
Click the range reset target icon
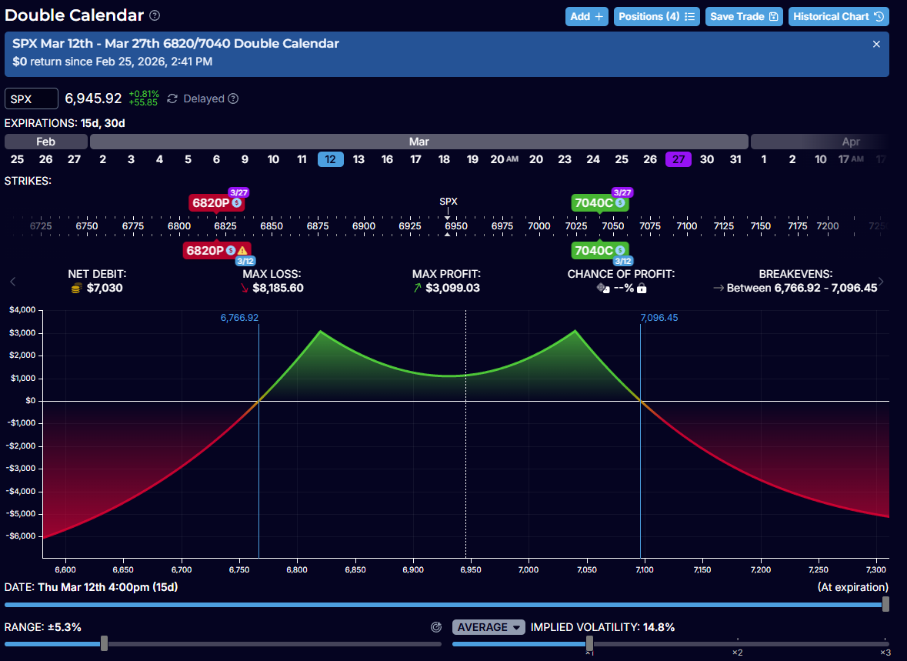[x=436, y=627]
